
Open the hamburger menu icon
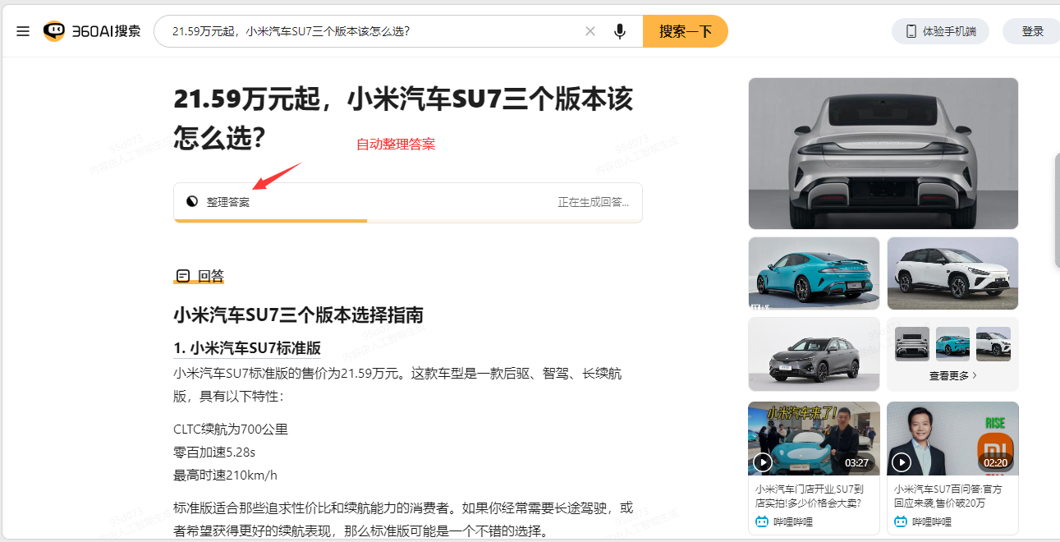point(23,31)
